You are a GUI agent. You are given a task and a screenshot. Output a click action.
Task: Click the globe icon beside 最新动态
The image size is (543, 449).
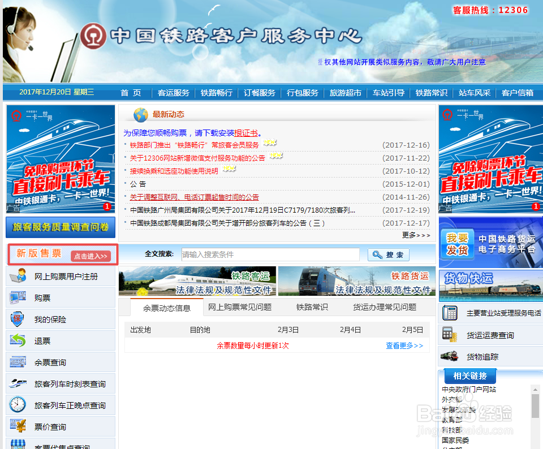tap(141, 115)
